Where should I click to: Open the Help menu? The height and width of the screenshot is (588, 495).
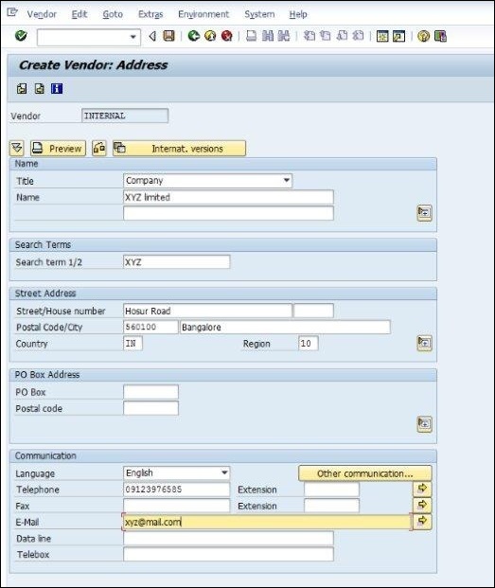(298, 14)
